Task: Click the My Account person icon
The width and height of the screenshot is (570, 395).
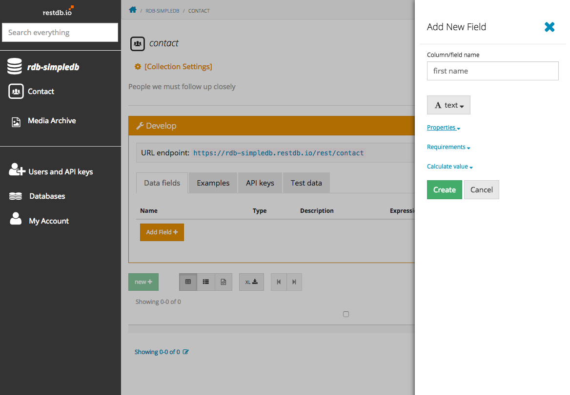Action: click(16, 219)
